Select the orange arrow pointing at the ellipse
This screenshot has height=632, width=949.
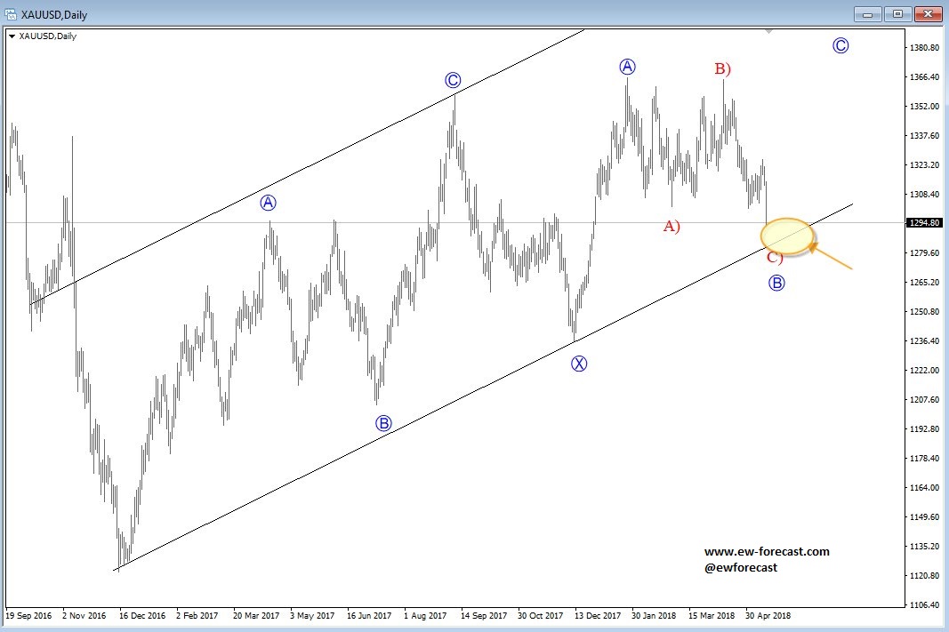[x=833, y=259]
